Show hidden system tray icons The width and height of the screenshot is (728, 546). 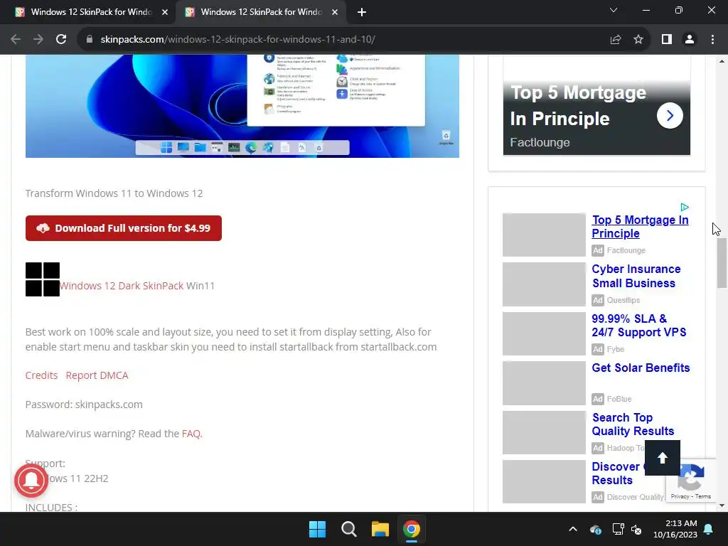point(573,529)
